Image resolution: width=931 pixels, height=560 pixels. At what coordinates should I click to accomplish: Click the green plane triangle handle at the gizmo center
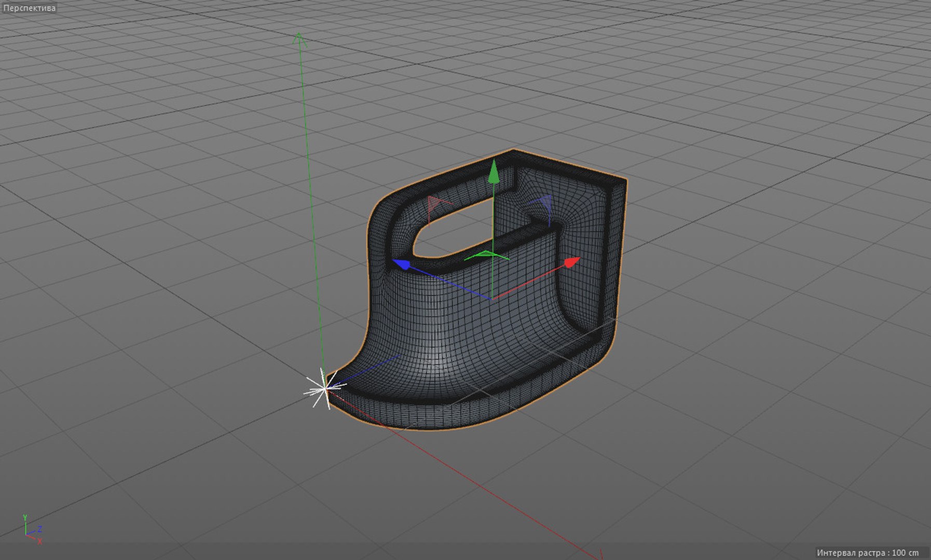487,255
